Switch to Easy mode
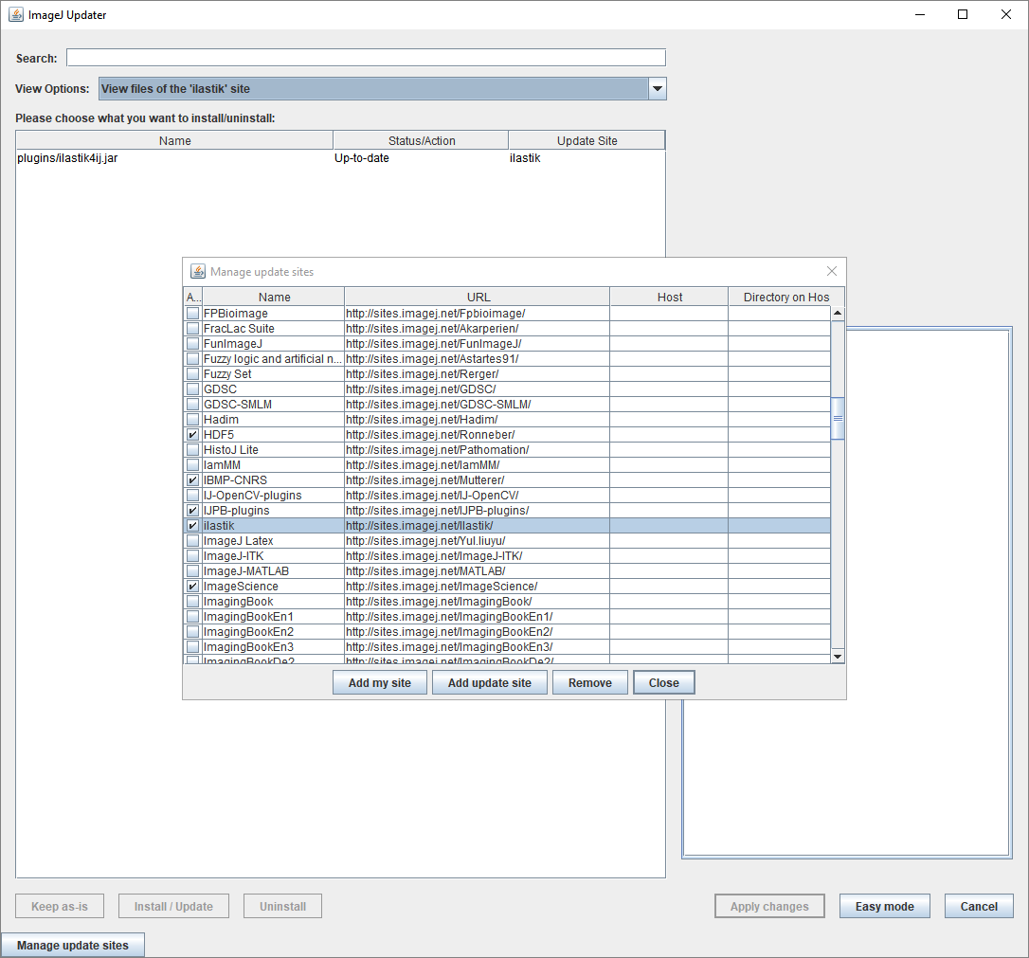Image resolution: width=1029 pixels, height=958 pixels. click(884, 906)
